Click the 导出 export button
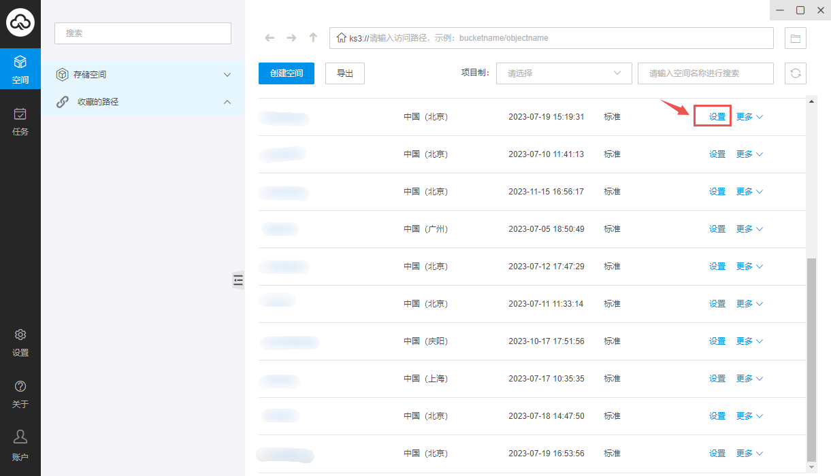 click(345, 73)
